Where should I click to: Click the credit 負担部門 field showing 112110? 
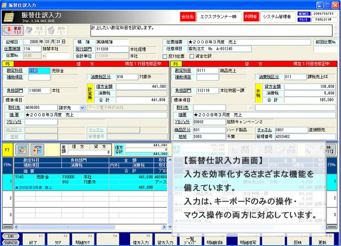[x=207, y=90]
